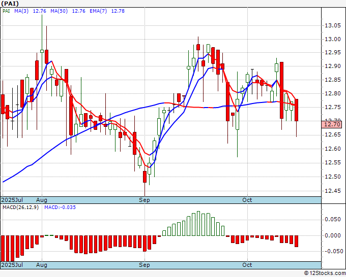Image resolution: width=346 pixels, height=277 pixels.
Task: Click the Aug label on MACD axis
Action: tap(42, 265)
